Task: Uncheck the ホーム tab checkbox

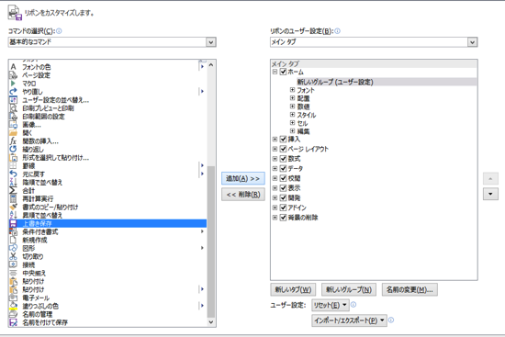Action: [283, 72]
